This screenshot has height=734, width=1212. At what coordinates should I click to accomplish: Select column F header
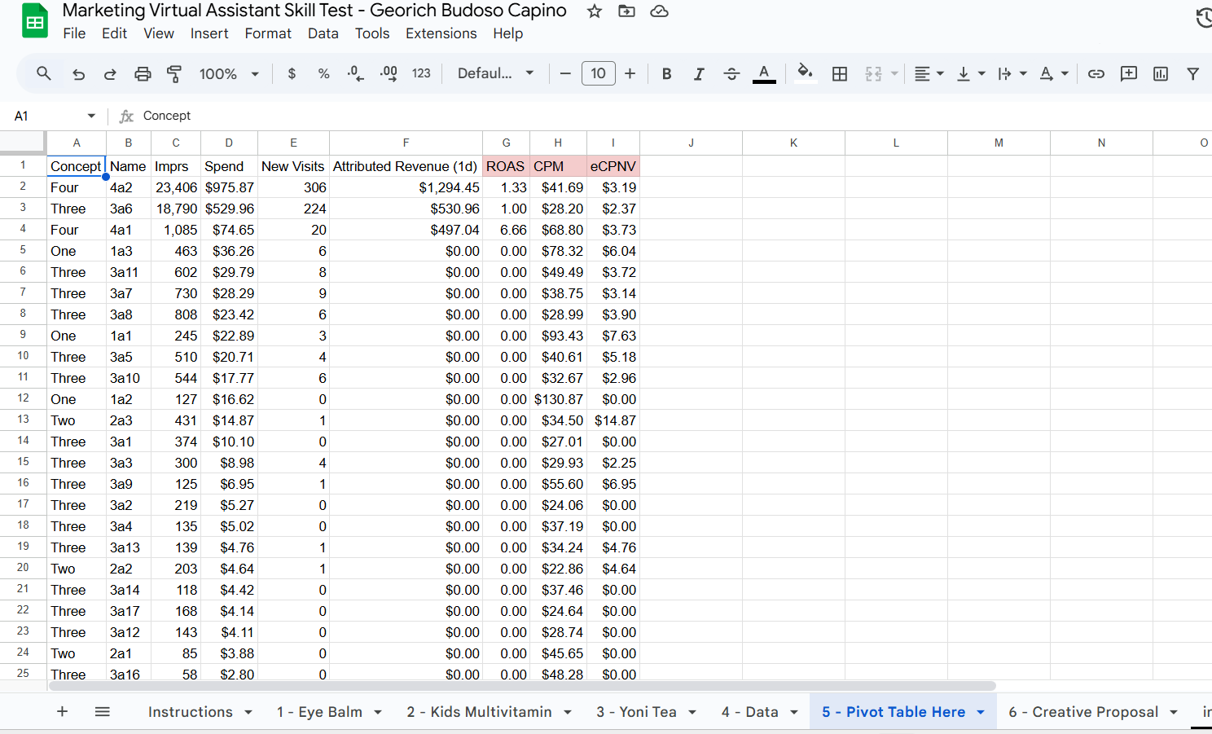(x=406, y=143)
